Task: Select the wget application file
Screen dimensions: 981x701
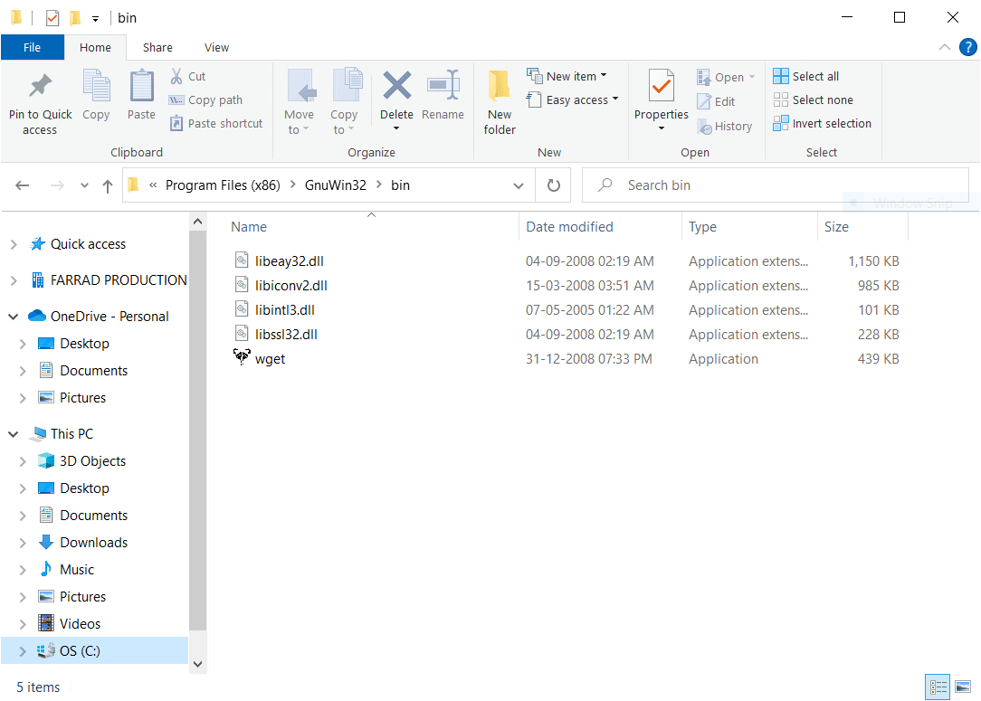Action: [271, 359]
